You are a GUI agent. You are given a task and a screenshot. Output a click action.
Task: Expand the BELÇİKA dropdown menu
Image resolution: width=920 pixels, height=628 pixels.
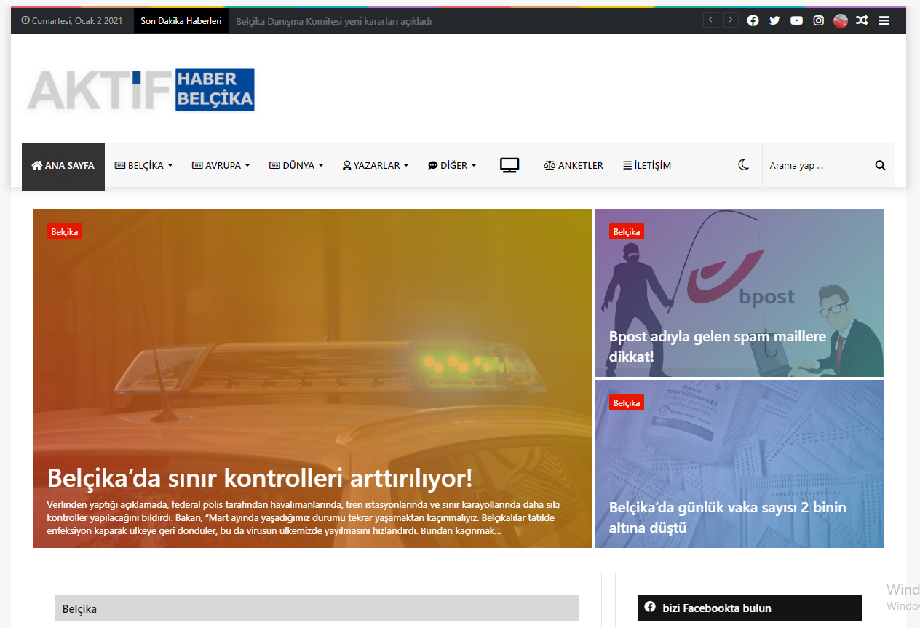pos(143,165)
